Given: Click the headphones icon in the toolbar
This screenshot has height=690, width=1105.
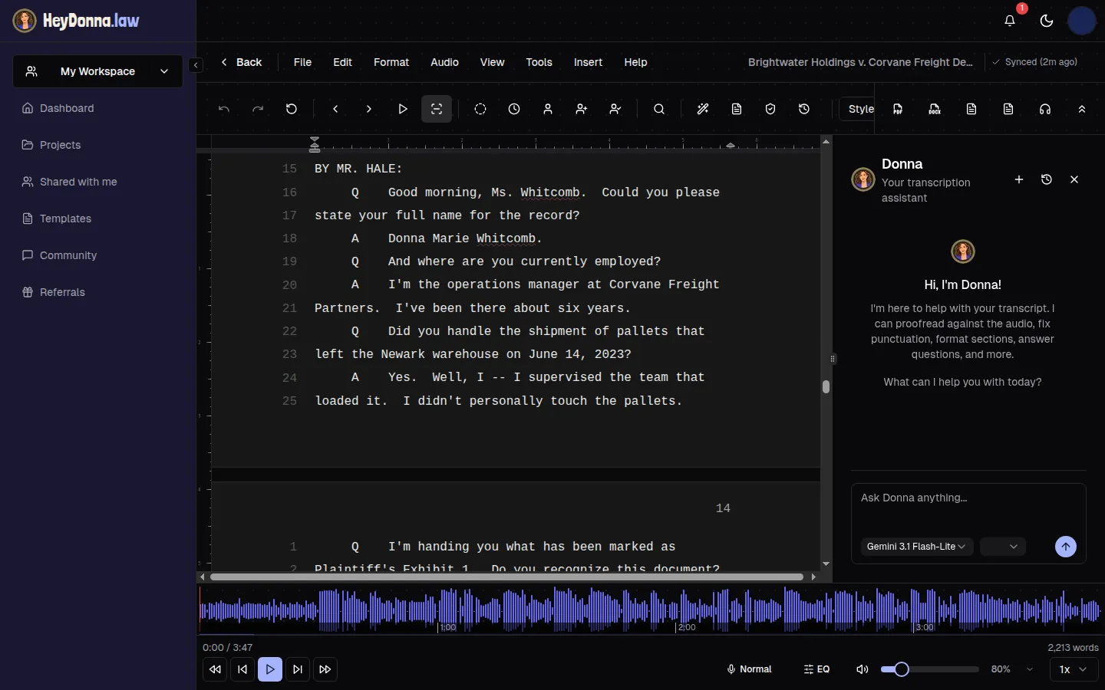Looking at the screenshot, I should (1045, 109).
